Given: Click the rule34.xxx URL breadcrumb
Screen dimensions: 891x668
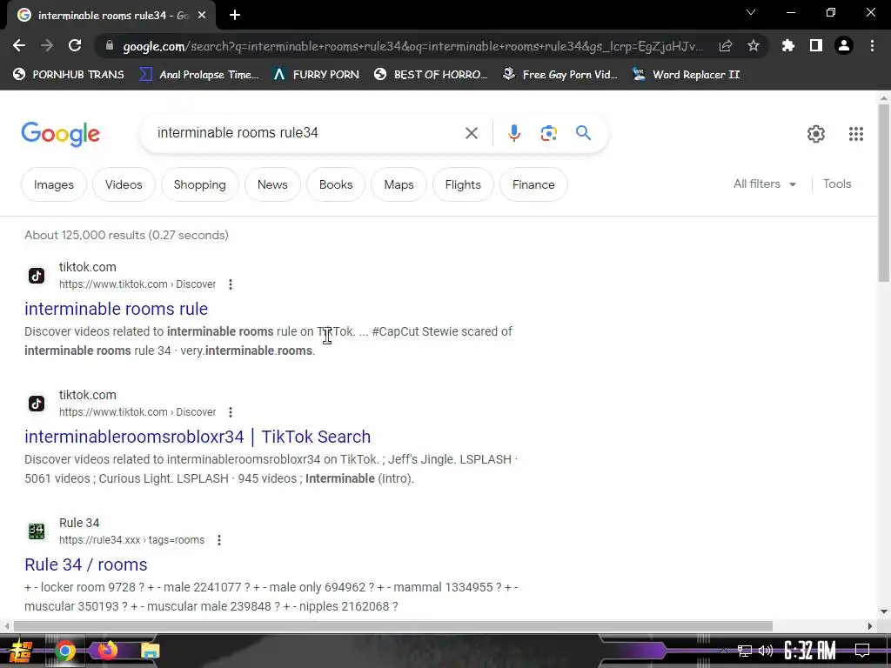Looking at the screenshot, I should 132,540.
